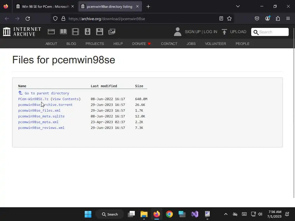Open Internet Archive web section icon

click(x=51, y=32)
